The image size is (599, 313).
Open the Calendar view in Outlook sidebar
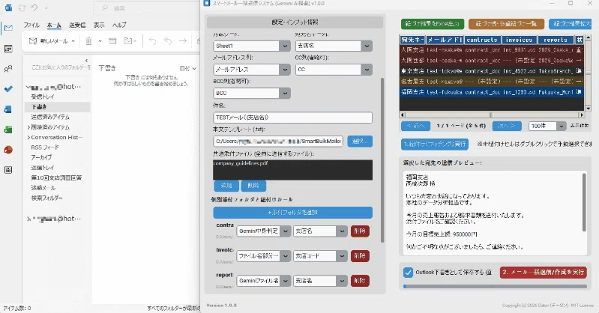pyautogui.click(x=8, y=49)
